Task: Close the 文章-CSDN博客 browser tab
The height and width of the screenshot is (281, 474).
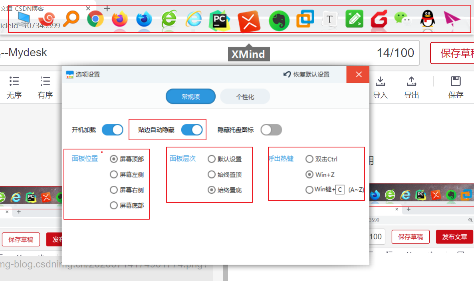Action: 88,8
